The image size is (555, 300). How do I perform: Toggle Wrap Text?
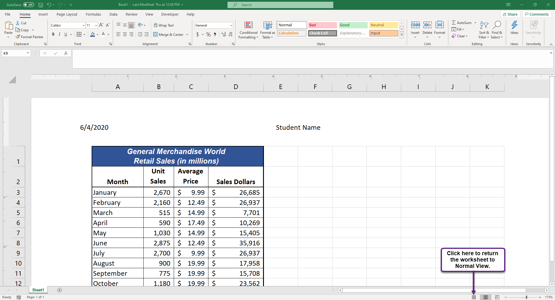point(164,25)
